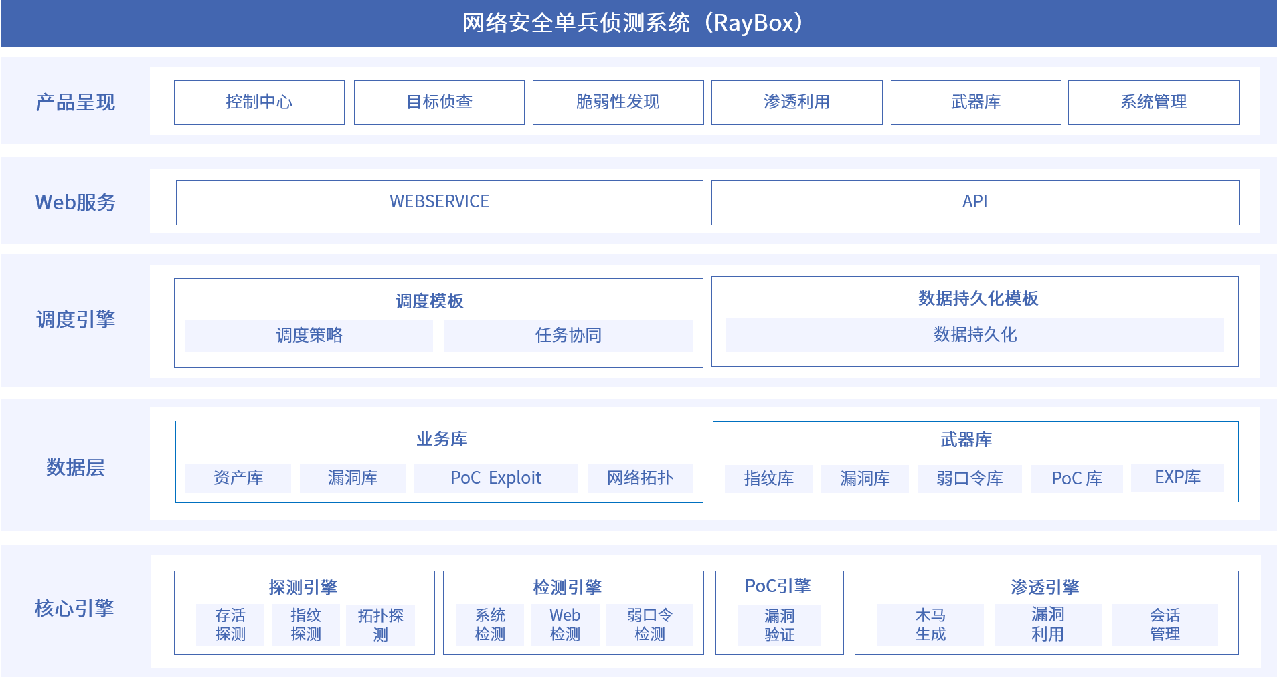This screenshot has height=677, width=1277.
Task: Select the 武器库 module in 产品呈现
Action: click(x=976, y=102)
